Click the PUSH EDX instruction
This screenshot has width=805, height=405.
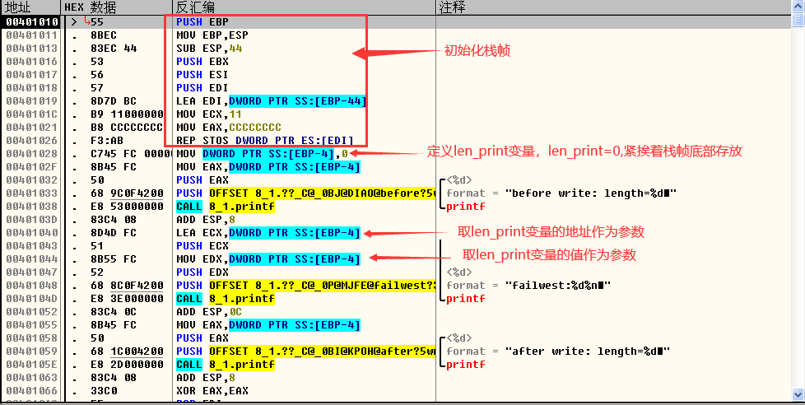point(202,272)
